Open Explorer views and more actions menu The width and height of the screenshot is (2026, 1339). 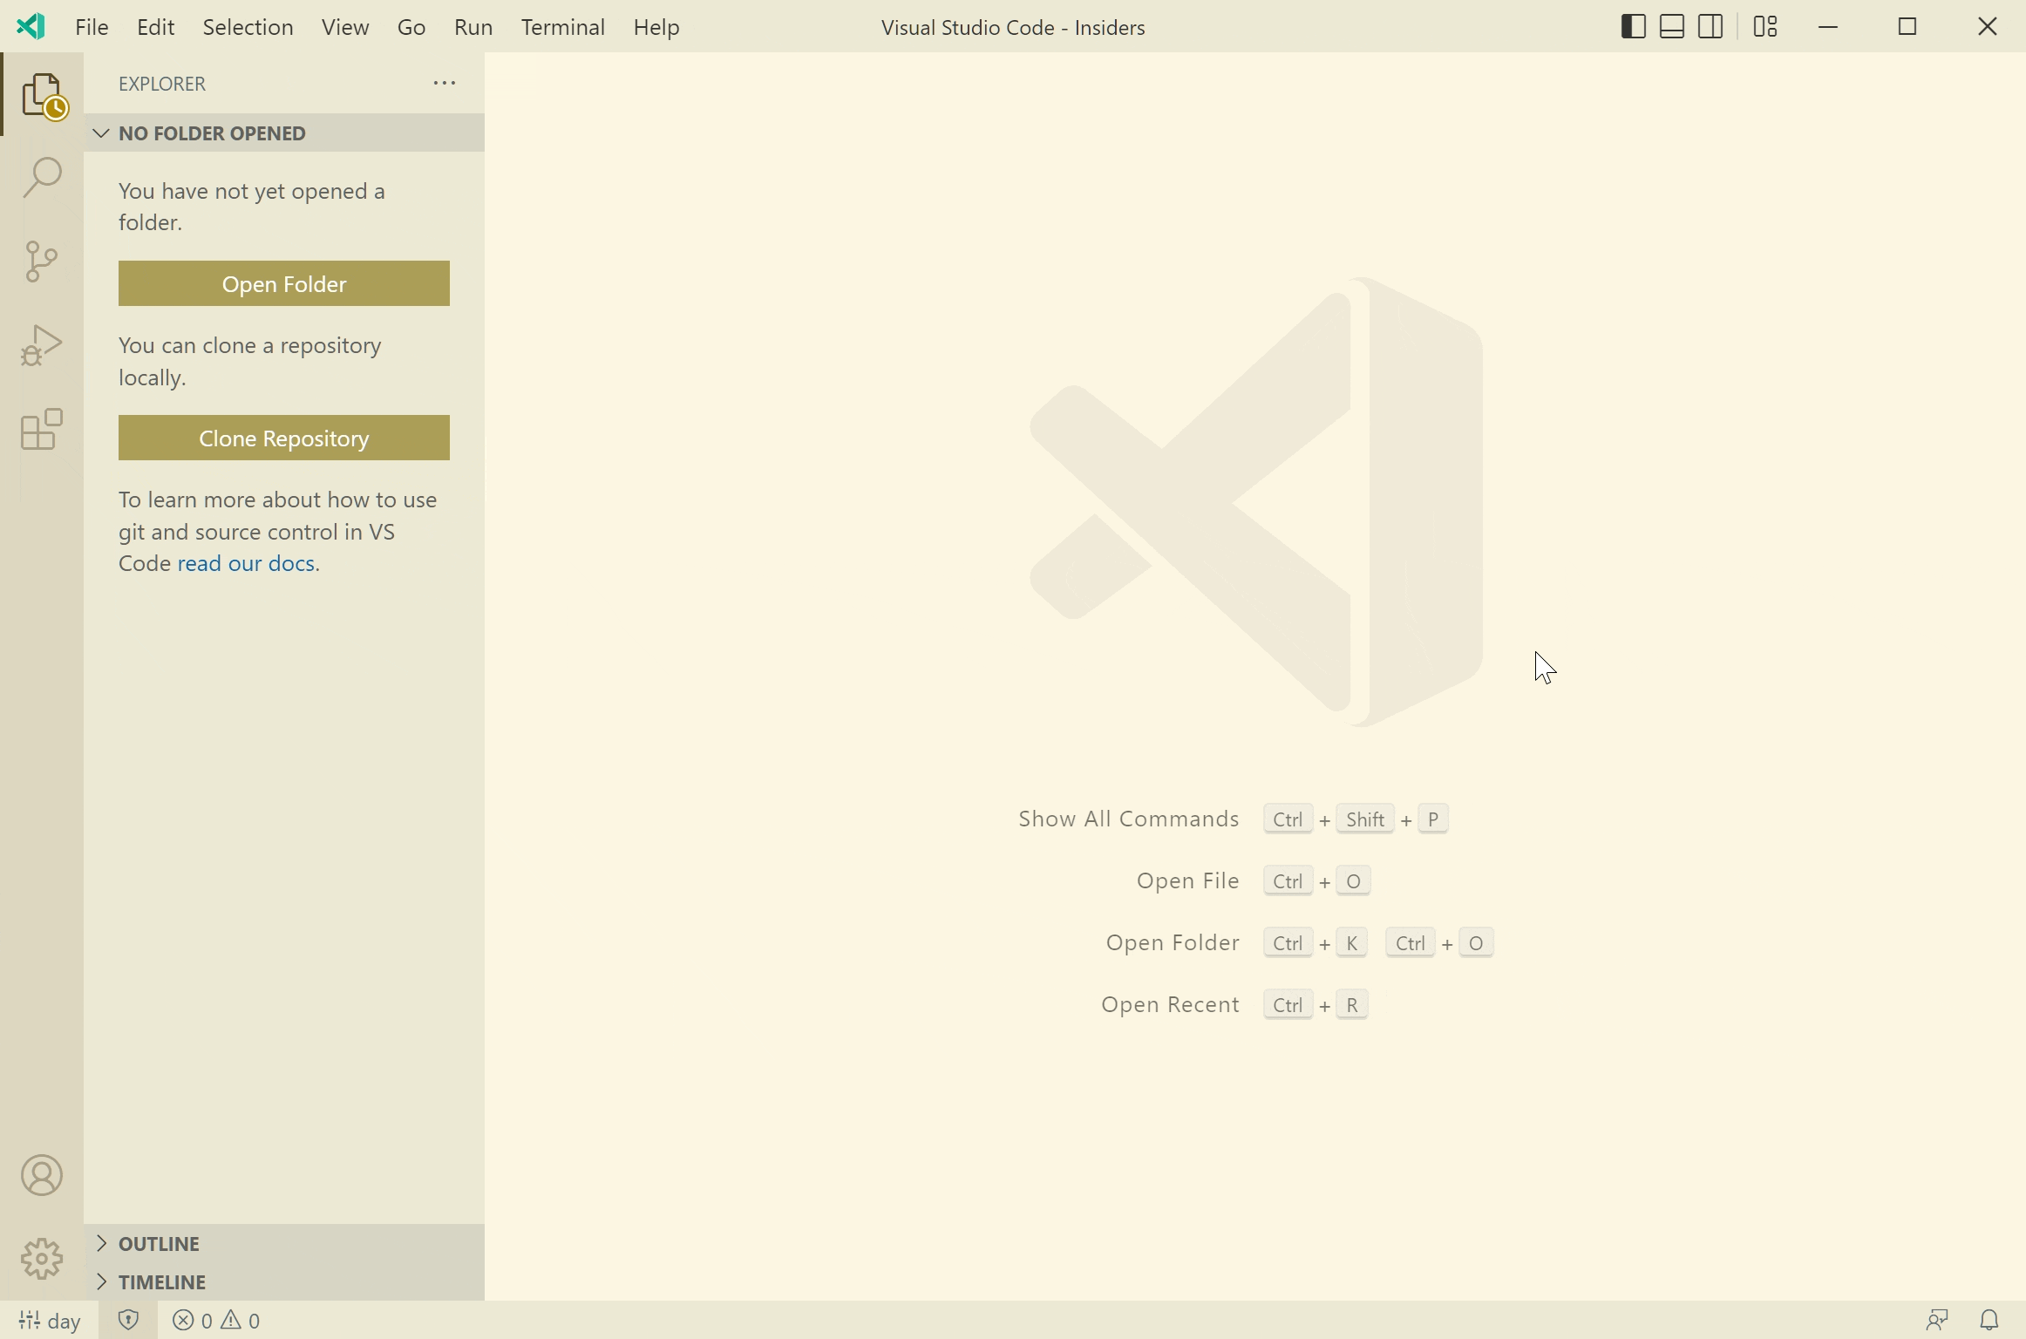tap(445, 83)
